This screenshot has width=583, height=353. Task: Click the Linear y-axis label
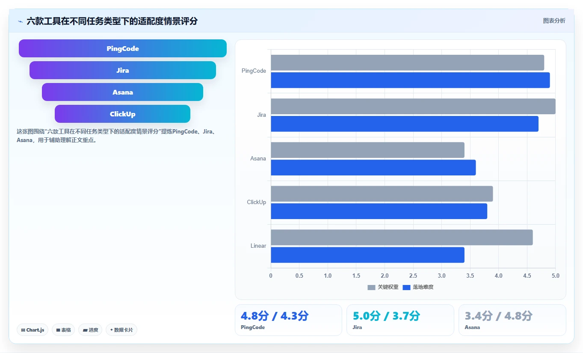(x=258, y=246)
